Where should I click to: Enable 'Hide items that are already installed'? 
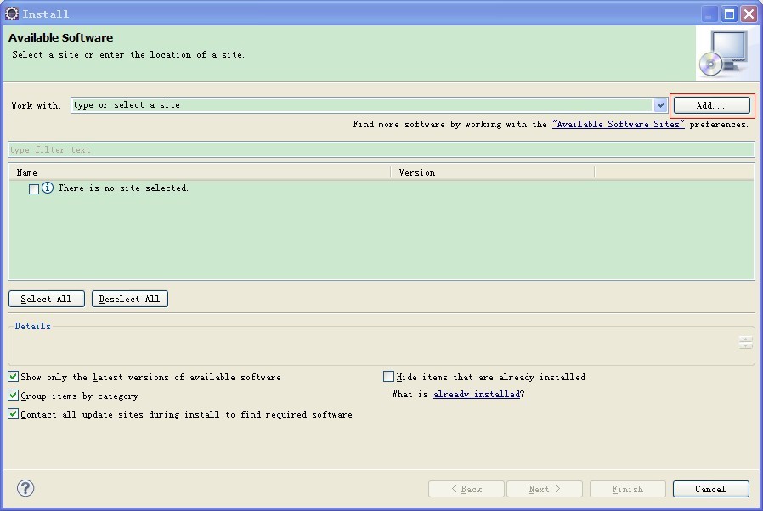point(388,376)
